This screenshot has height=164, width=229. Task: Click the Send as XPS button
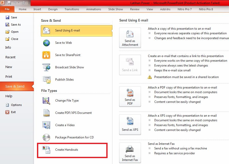(130, 125)
